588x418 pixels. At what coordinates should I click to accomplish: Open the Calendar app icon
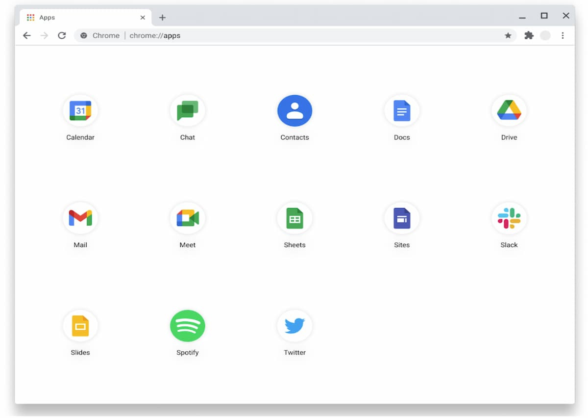[80, 111]
